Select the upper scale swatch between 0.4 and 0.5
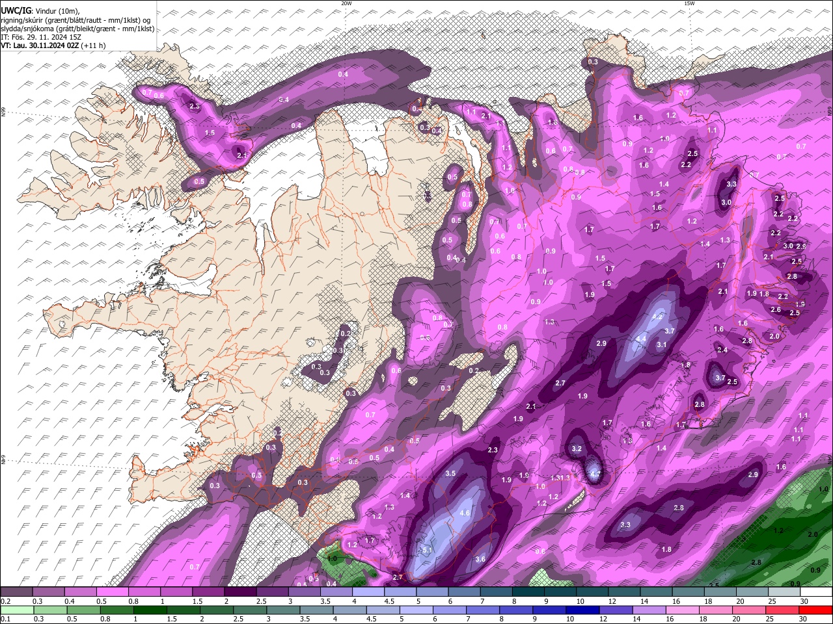This screenshot has height=624, width=833. point(80,591)
